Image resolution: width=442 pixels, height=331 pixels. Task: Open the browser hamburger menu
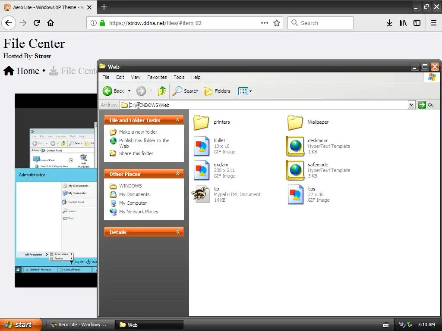pyautogui.click(x=434, y=23)
